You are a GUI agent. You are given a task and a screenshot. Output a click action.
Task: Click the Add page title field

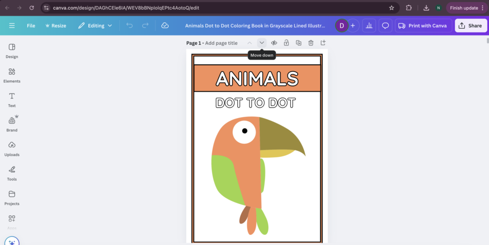221,43
